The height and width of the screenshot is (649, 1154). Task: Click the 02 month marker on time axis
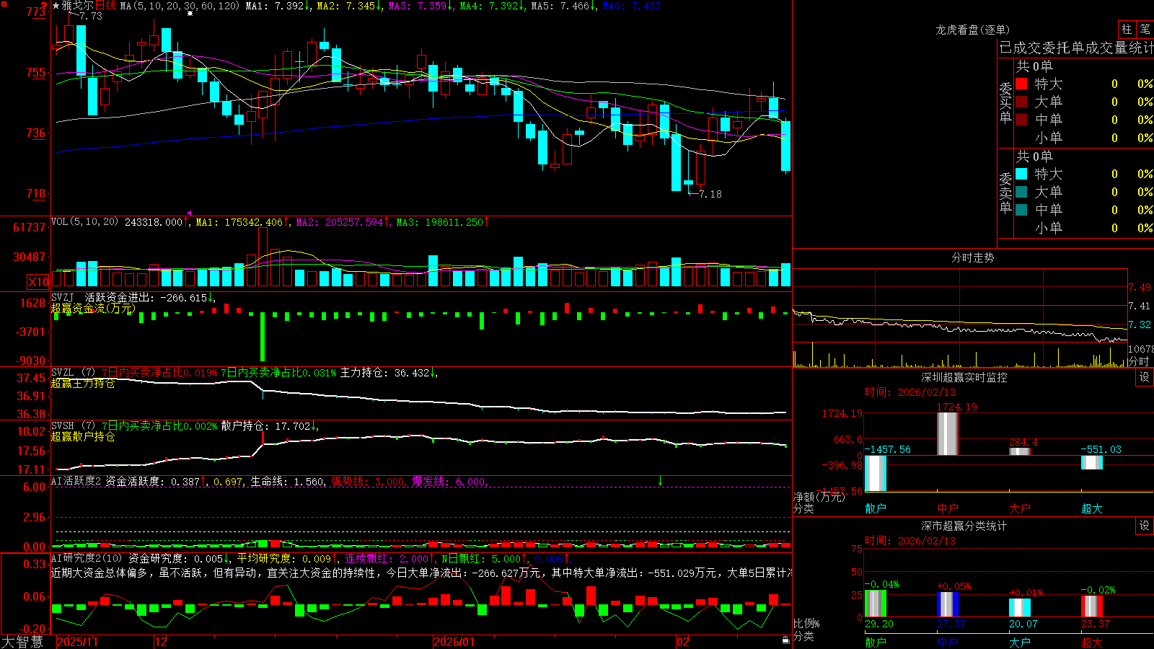coord(683,642)
